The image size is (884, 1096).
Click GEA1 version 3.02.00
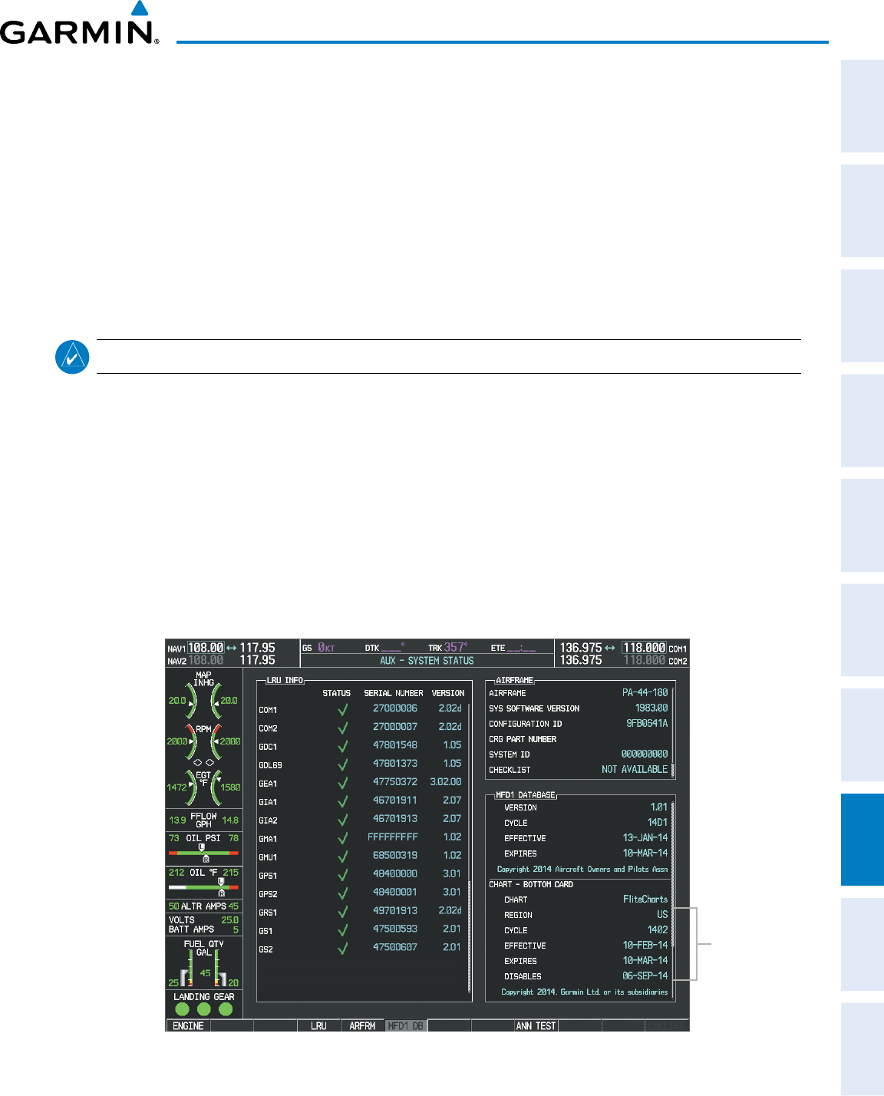(x=446, y=782)
